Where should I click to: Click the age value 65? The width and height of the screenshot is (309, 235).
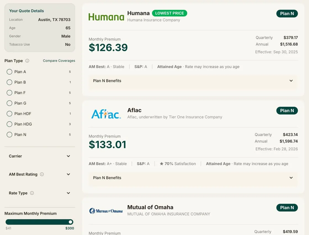(x=68, y=28)
